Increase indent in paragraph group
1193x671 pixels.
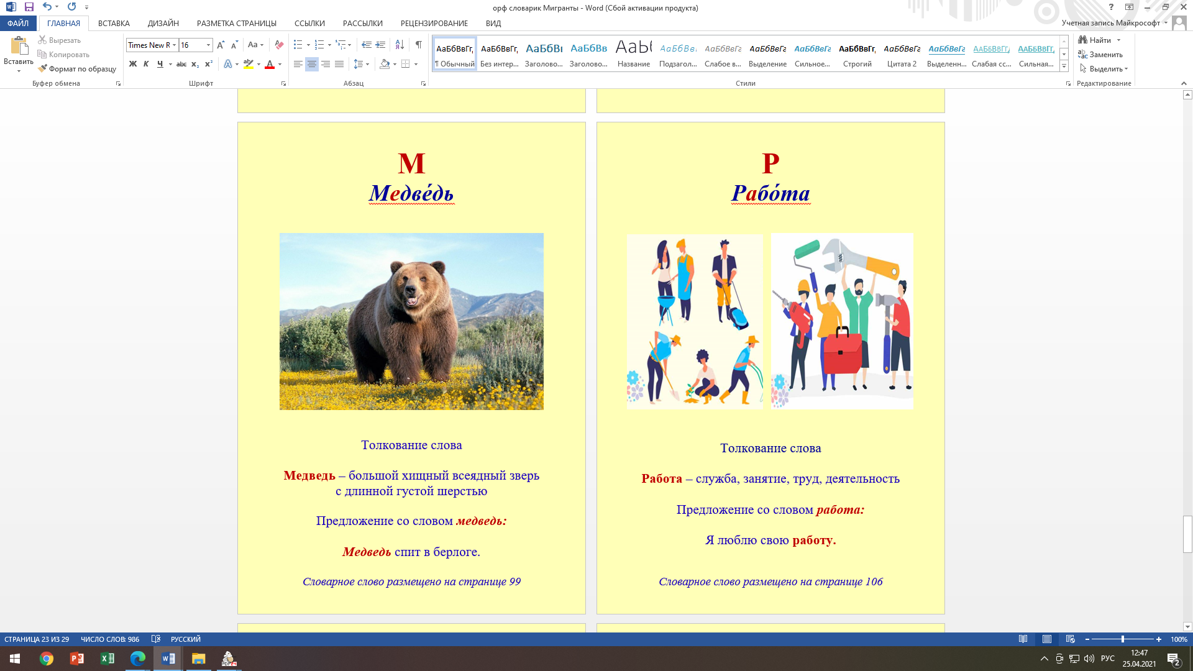[x=380, y=45]
